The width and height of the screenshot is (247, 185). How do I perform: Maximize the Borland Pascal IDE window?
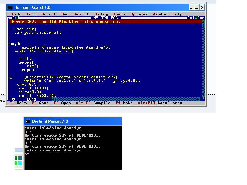pos(197,7)
